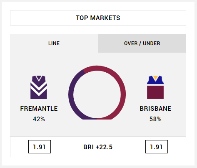Click the BRI +22.5 line label
197x168 pixels.
tap(98, 147)
